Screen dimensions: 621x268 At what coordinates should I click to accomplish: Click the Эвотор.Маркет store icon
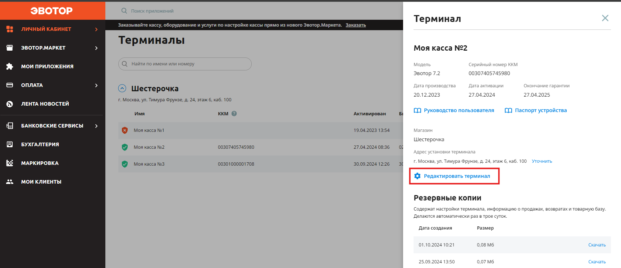(10, 48)
